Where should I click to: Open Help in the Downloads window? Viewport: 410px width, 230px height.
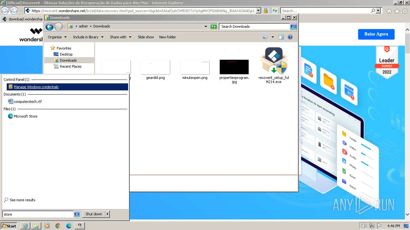(x=290, y=37)
